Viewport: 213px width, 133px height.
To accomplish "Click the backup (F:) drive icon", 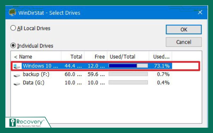I will (17, 74).
